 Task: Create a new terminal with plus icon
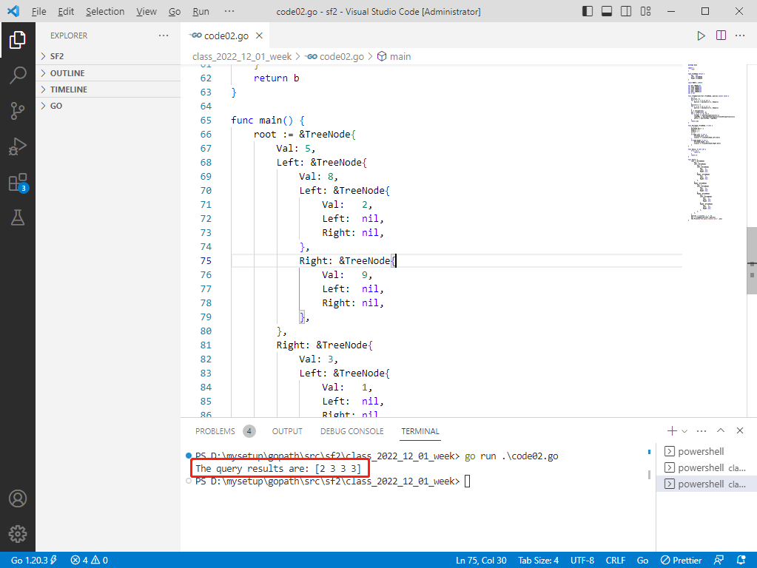click(672, 431)
